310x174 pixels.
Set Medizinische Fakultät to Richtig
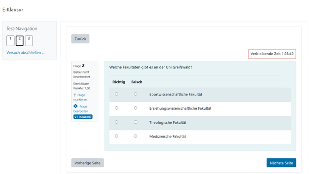[x=116, y=136]
